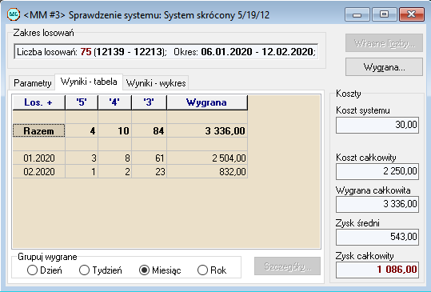Screen dimensions: 431x292
Task: Click the Szczegóły... button
Action: click(x=288, y=266)
